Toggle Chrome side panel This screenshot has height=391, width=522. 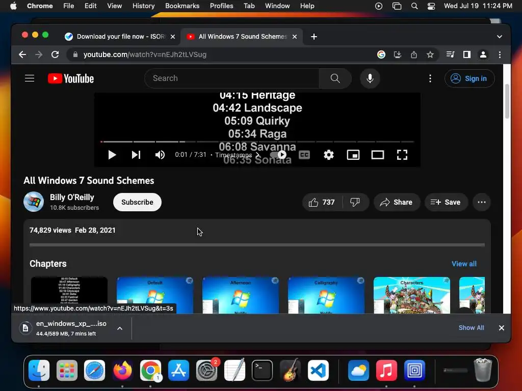point(467,54)
